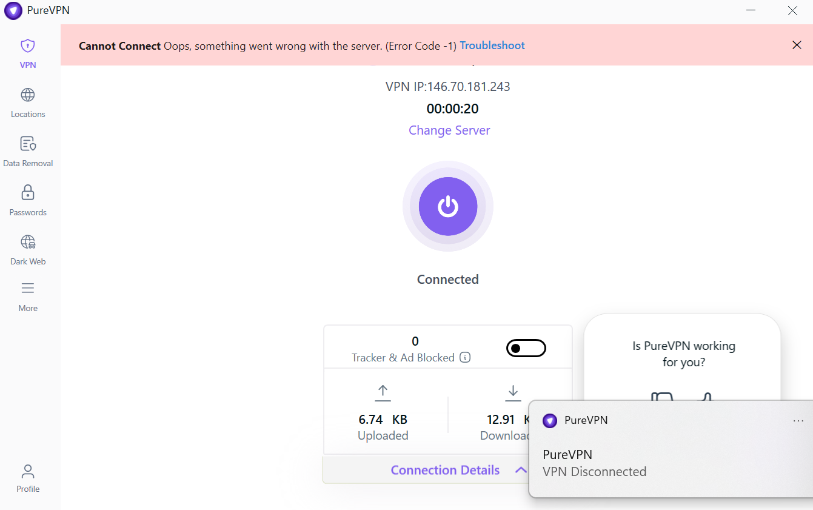Open the Passwords padlock section
This screenshot has width=813, height=510.
click(28, 201)
